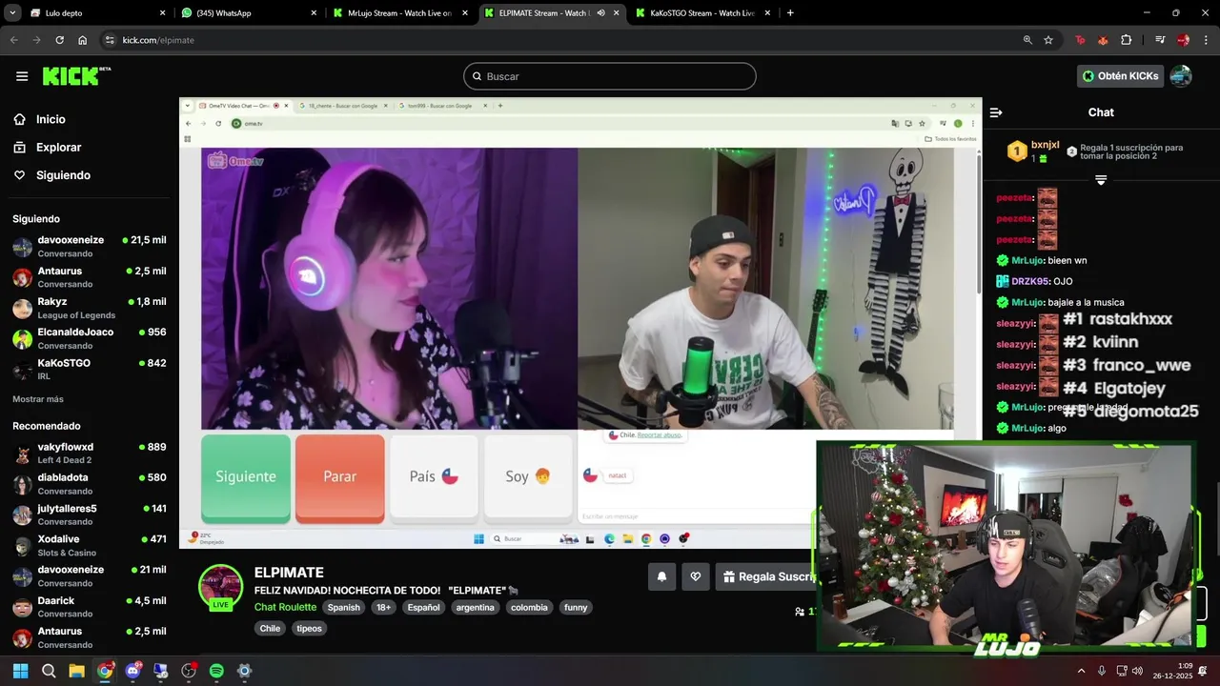Reload the page with refresh icon
The height and width of the screenshot is (686, 1220).
coord(59,40)
